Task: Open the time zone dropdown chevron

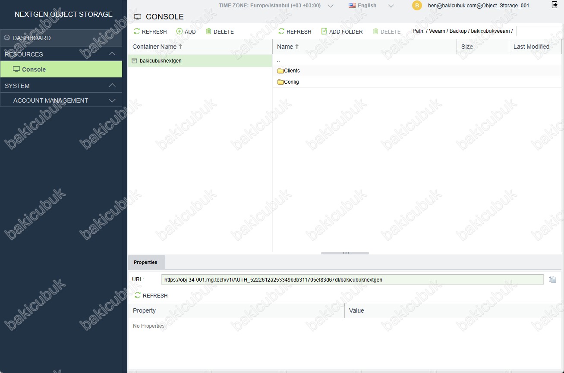Action: [331, 6]
